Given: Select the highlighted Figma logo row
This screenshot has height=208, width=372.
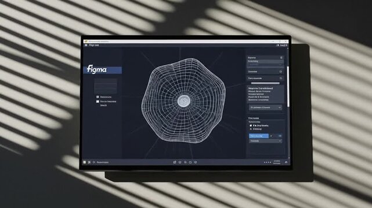Looking at the screenshot, I should (x=103, y=70).
